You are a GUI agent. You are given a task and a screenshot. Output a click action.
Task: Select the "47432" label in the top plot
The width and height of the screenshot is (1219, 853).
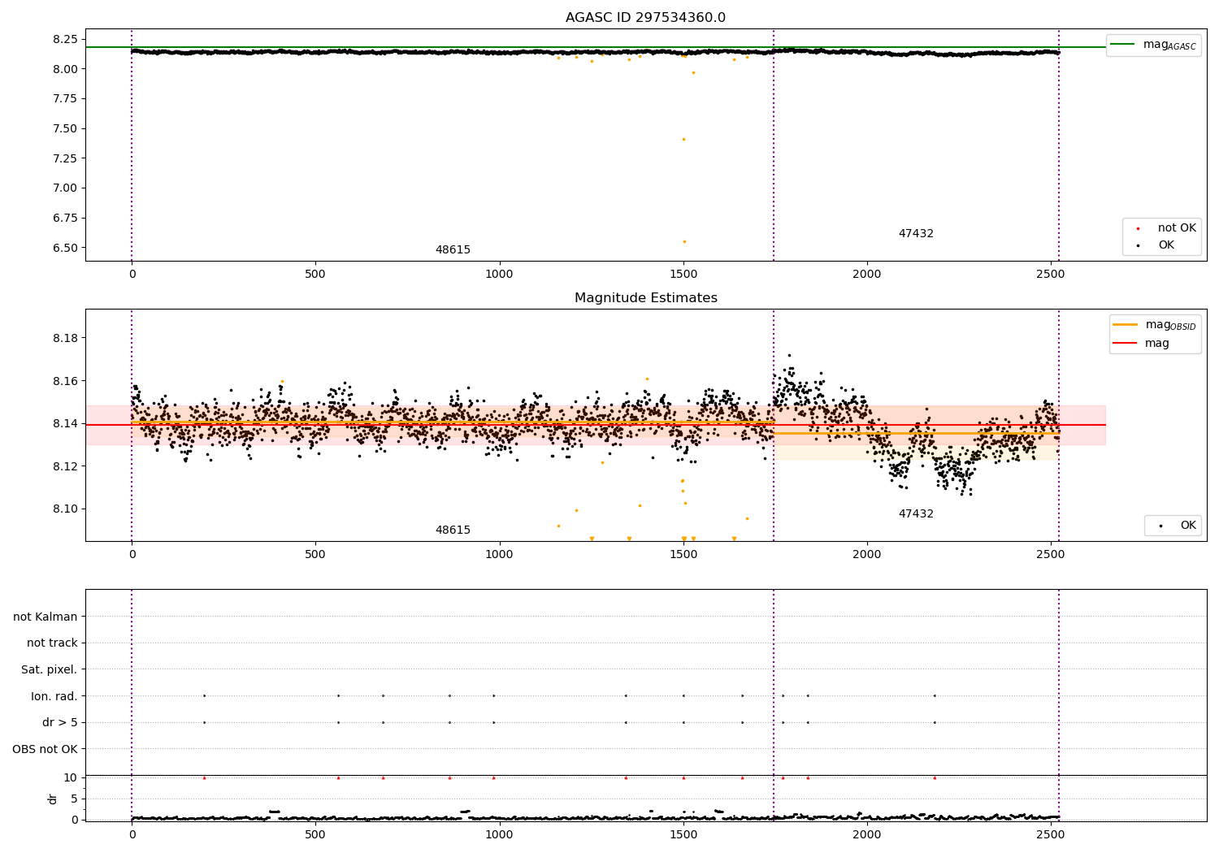click(x=916, y=234)
